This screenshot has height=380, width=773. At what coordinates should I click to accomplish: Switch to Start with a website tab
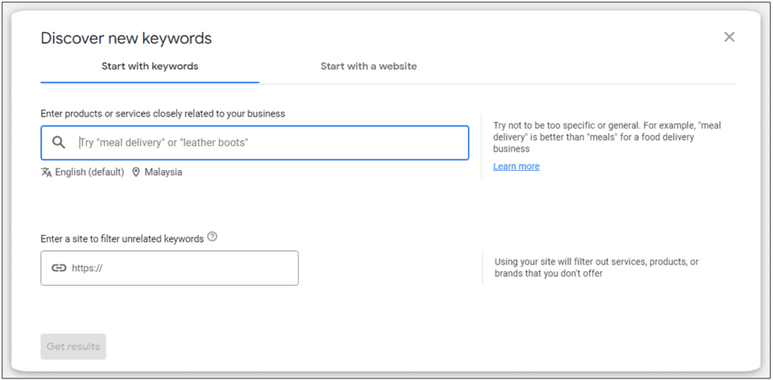[x=368, y=66]
